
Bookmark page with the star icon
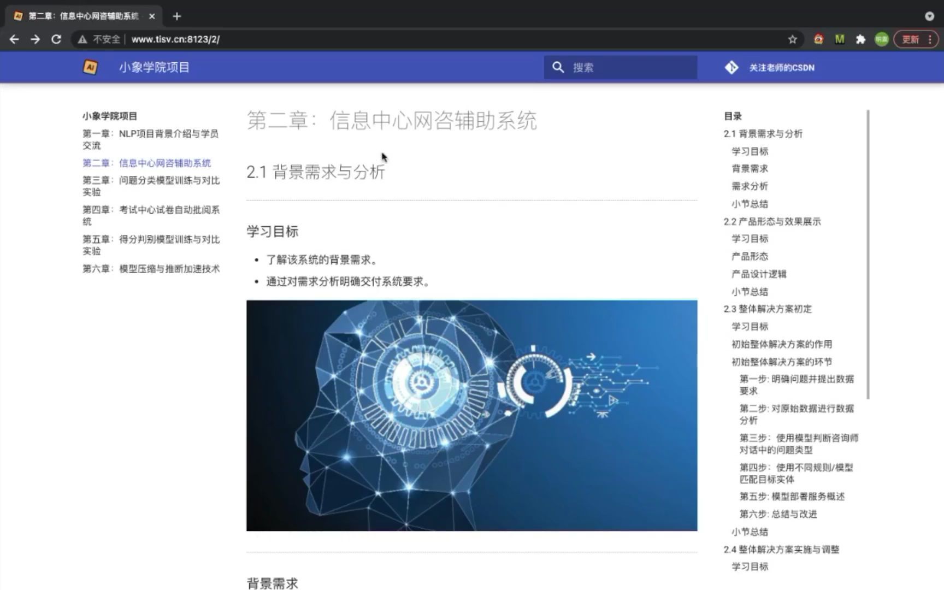[792, 39]
